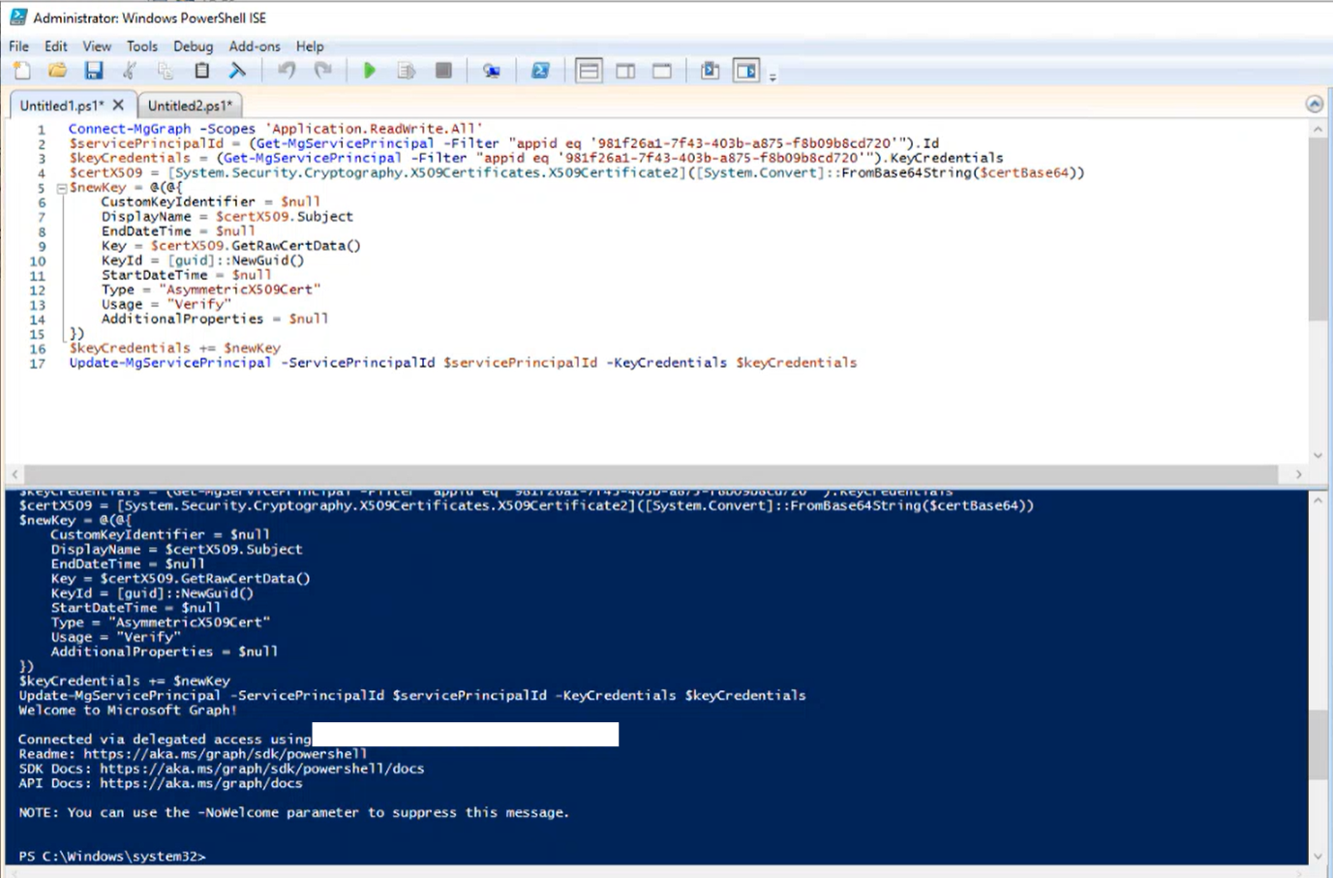The width and height of the screenshot is (1333, 878).
Task: Open the Help menu
Action: (x=310, y=45)
